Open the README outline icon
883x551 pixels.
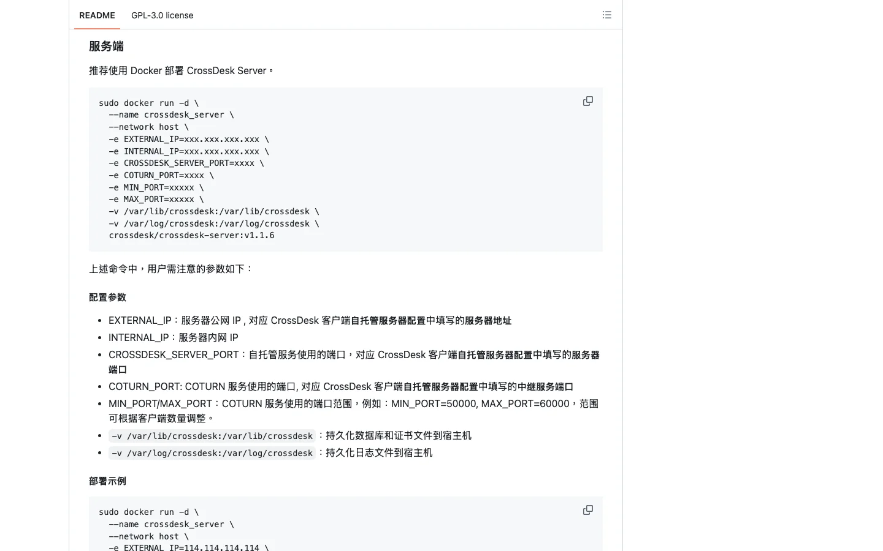(x=606, y=15)
